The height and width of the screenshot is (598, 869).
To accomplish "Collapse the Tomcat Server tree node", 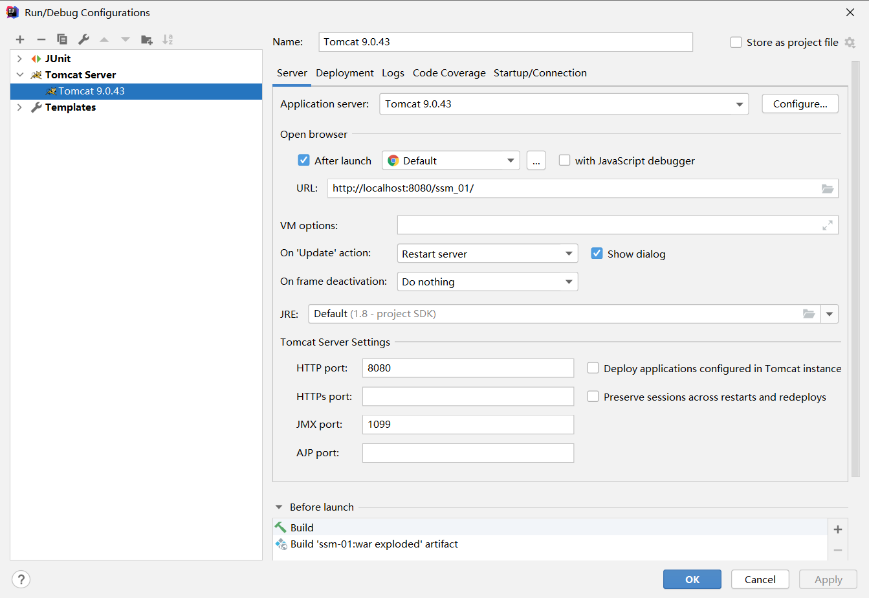I will pos(19,75).
